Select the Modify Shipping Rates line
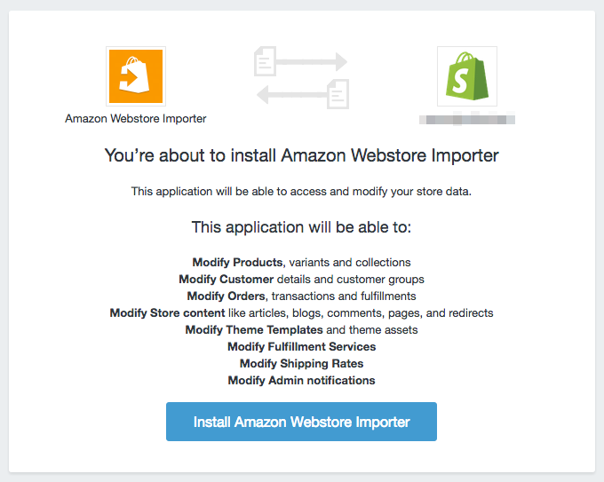Image resolution: width=604 pixels, height=482 pixels. [x=302, y=363]
